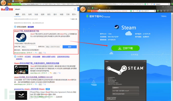
Task: Click the 评价 link under first result
Action: pyautogui.click(x=40, y=53)
